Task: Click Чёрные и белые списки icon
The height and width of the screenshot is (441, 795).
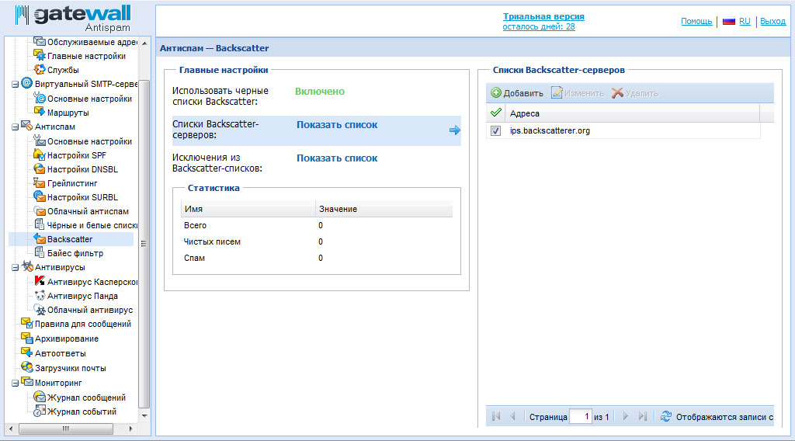Action: (x=40, y=224)
